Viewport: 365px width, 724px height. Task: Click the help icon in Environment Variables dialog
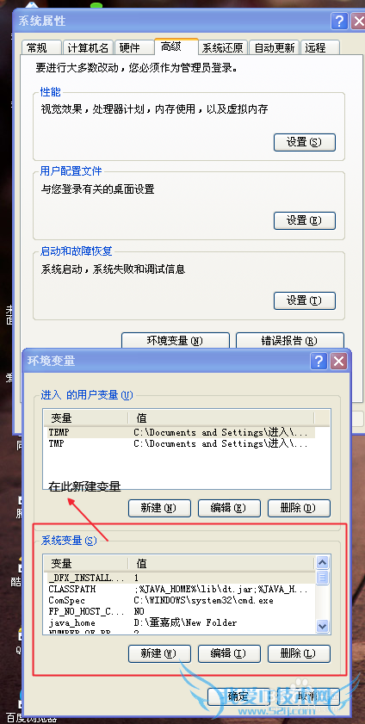319,361
